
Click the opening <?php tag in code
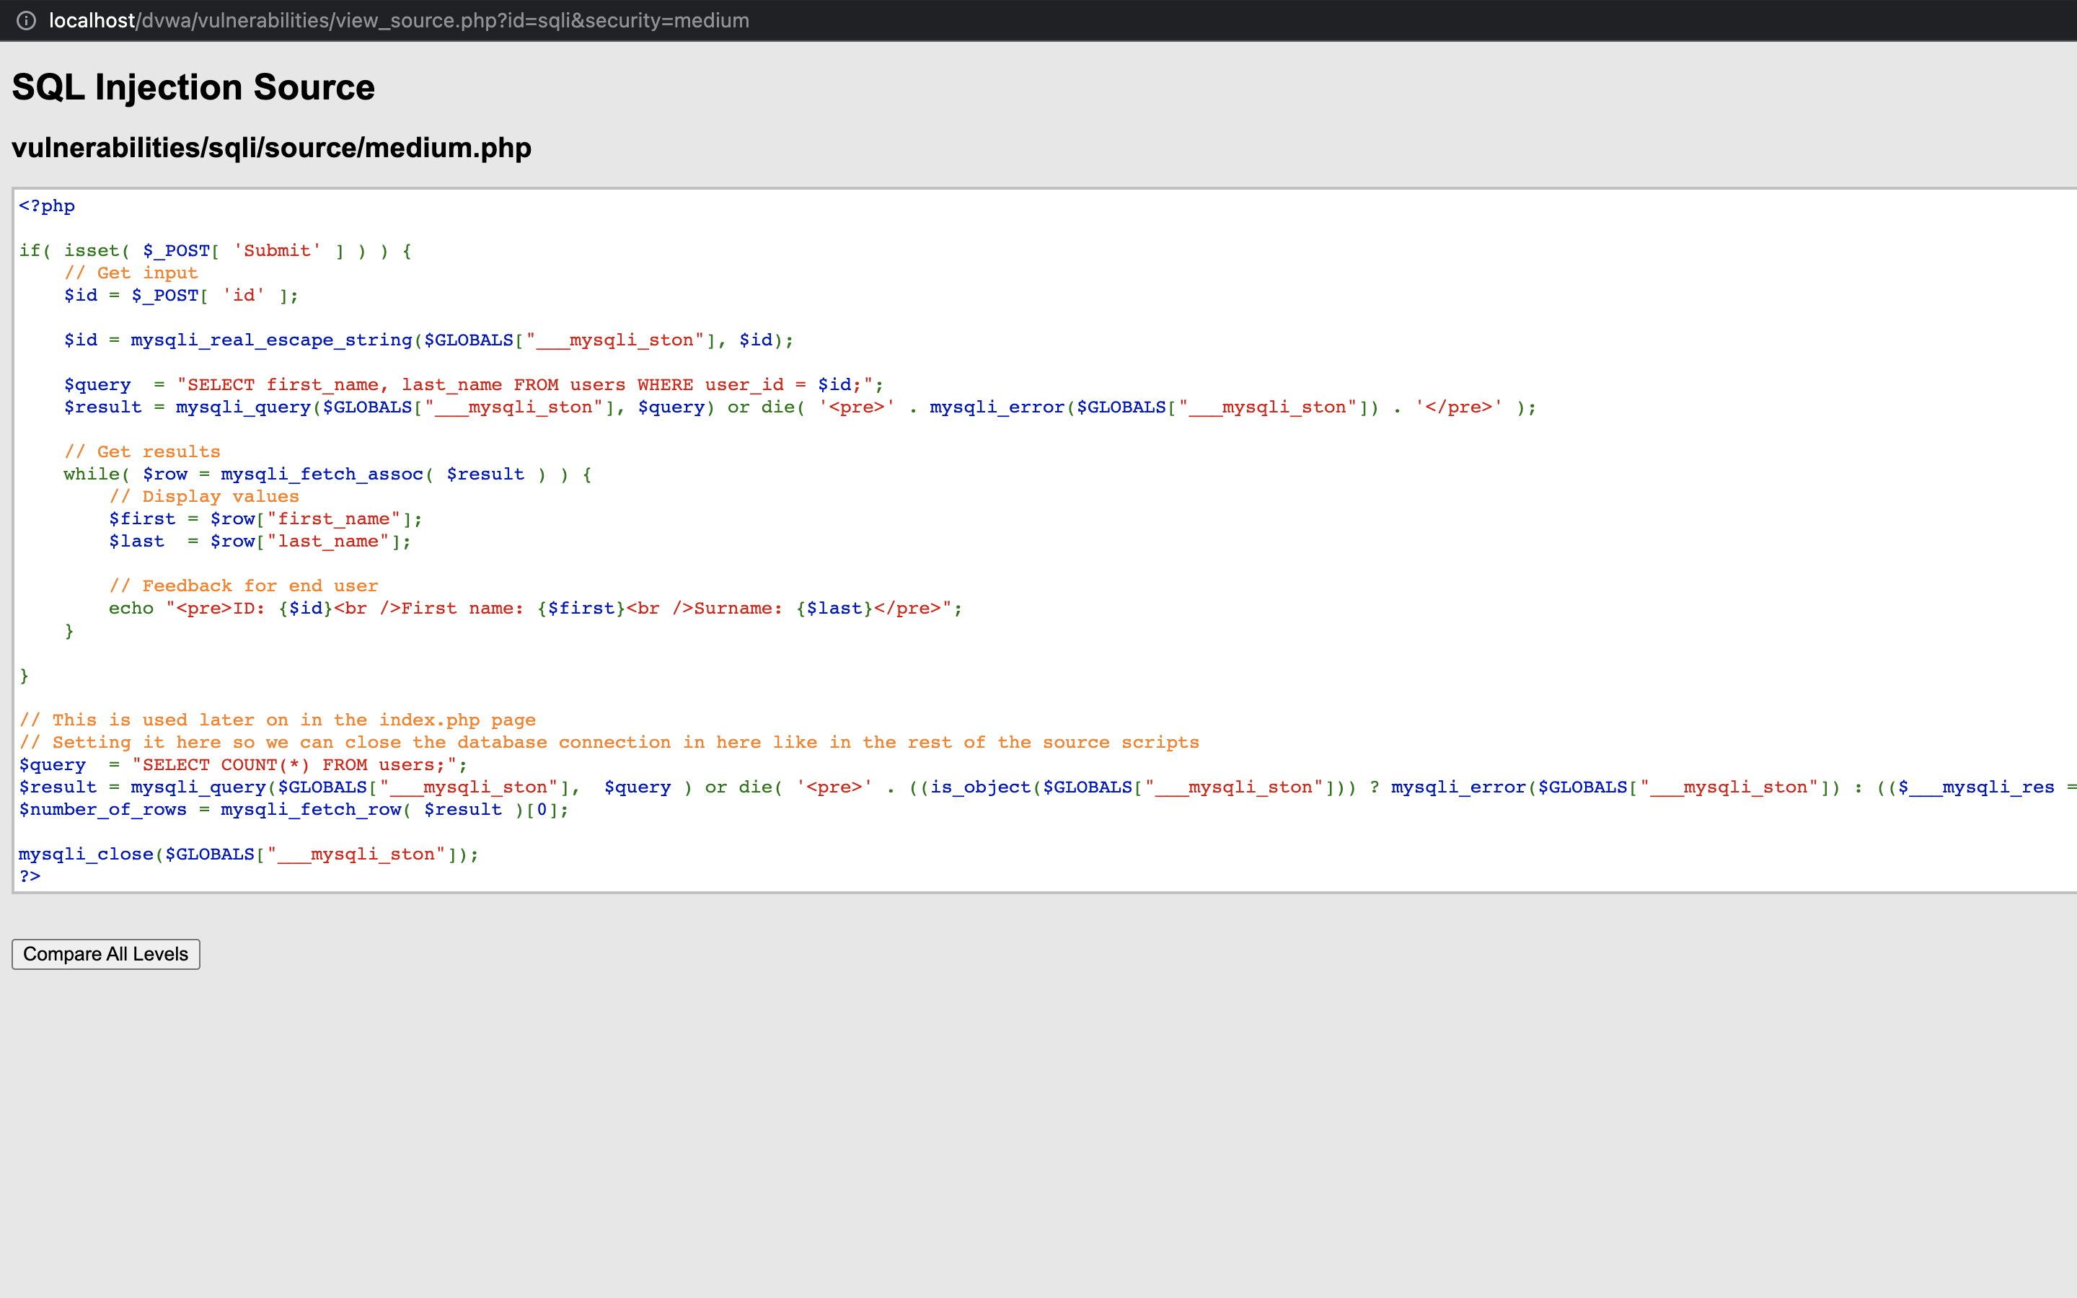tap(46, 206)
